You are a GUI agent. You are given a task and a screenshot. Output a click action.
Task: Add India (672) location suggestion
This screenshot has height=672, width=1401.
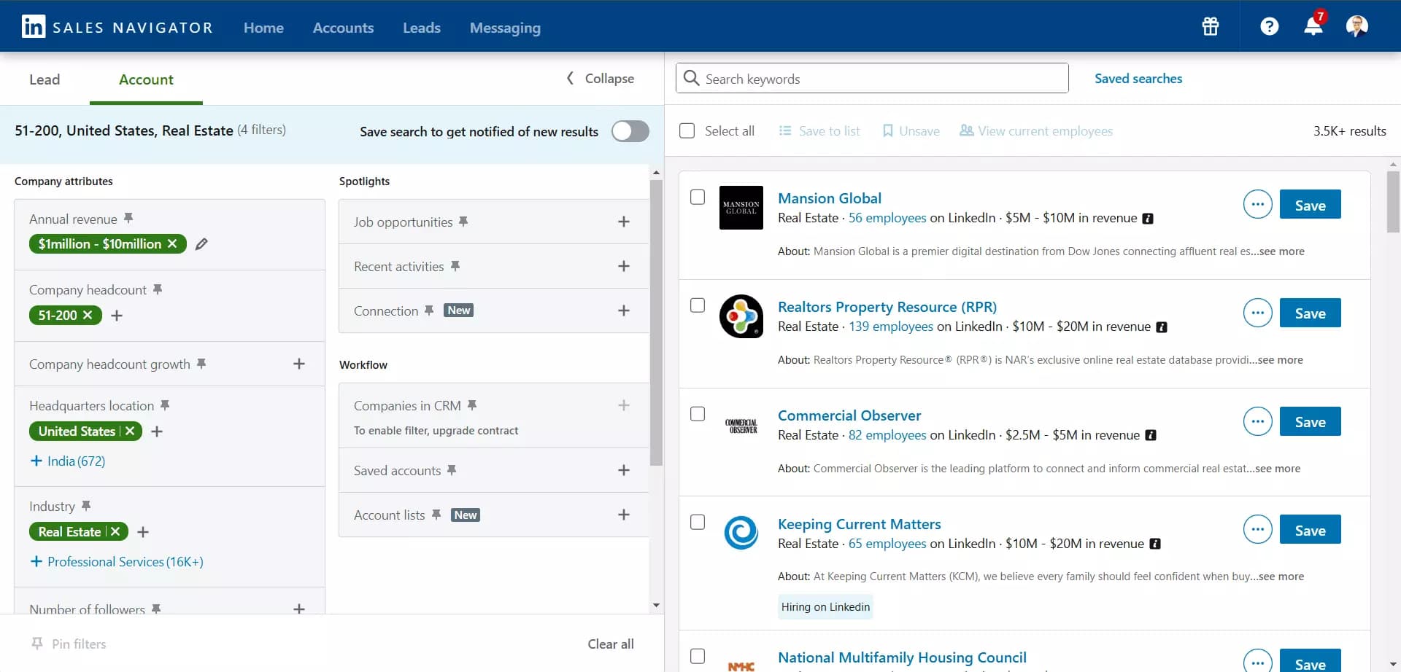pyautogui.click(x=68, y=461)
